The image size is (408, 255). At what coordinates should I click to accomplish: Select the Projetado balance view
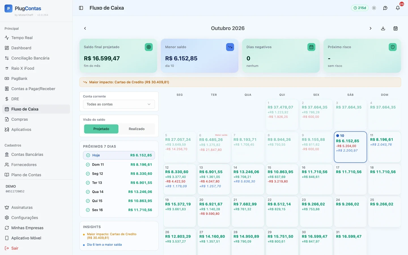point(101,129)
